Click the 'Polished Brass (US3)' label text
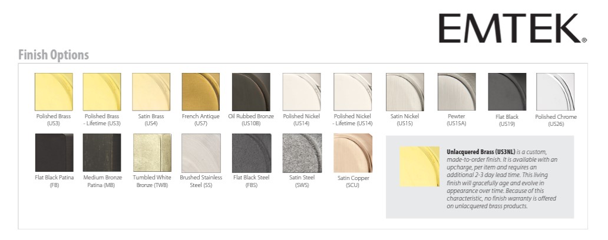 (x=54, y=120)
